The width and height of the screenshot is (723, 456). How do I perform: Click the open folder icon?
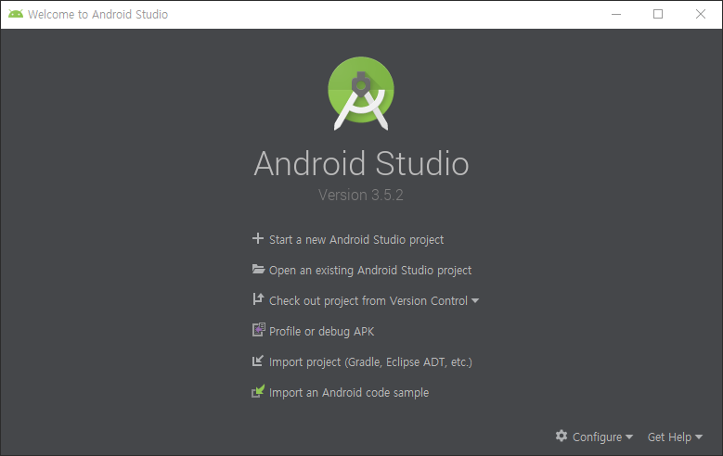click(258, 269)
